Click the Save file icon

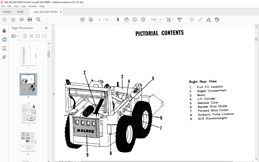(x=5, y=20)
